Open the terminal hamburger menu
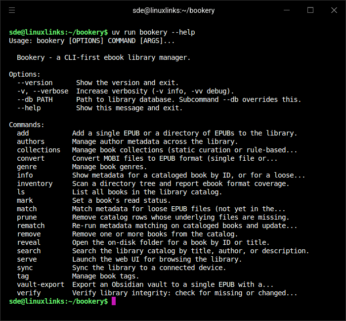Viewport: 346px width, 321px height. 12,10
